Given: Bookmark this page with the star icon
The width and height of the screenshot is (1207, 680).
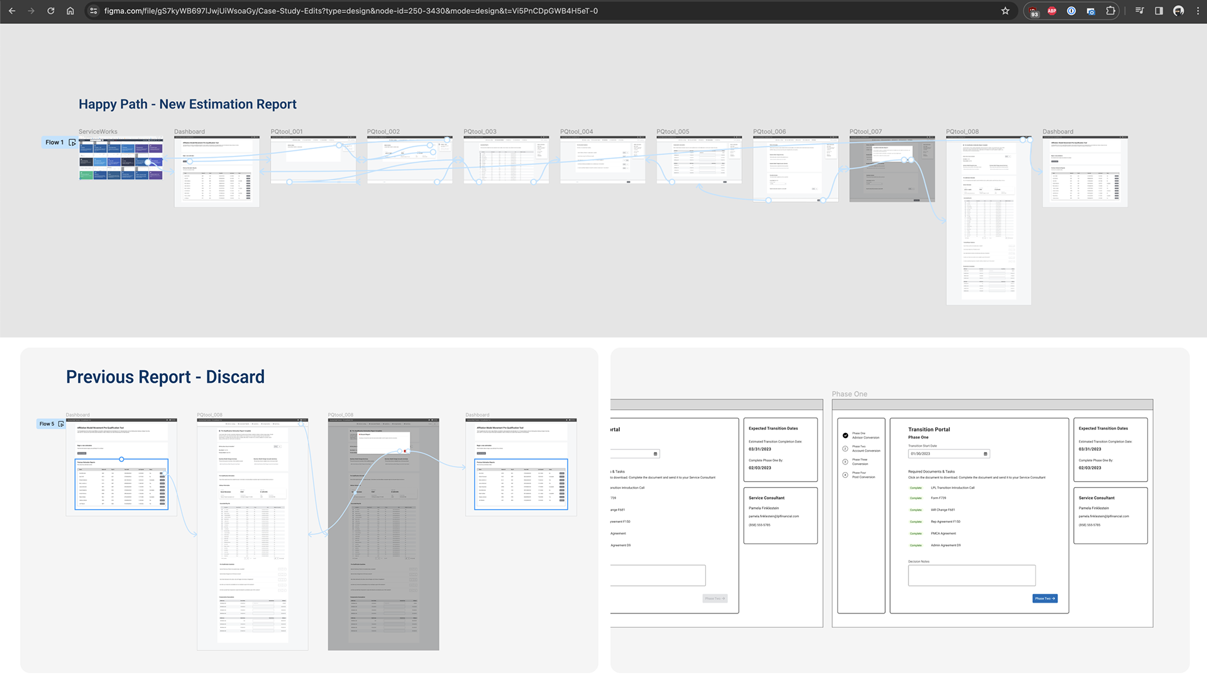Looking at the screenshot, I should [x=1005, y=11].
